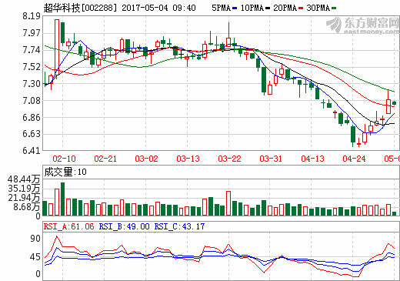Viewport: 400px width, 281px height.
Task: Click the 21.94万 volume axis label
Action: 24,198
